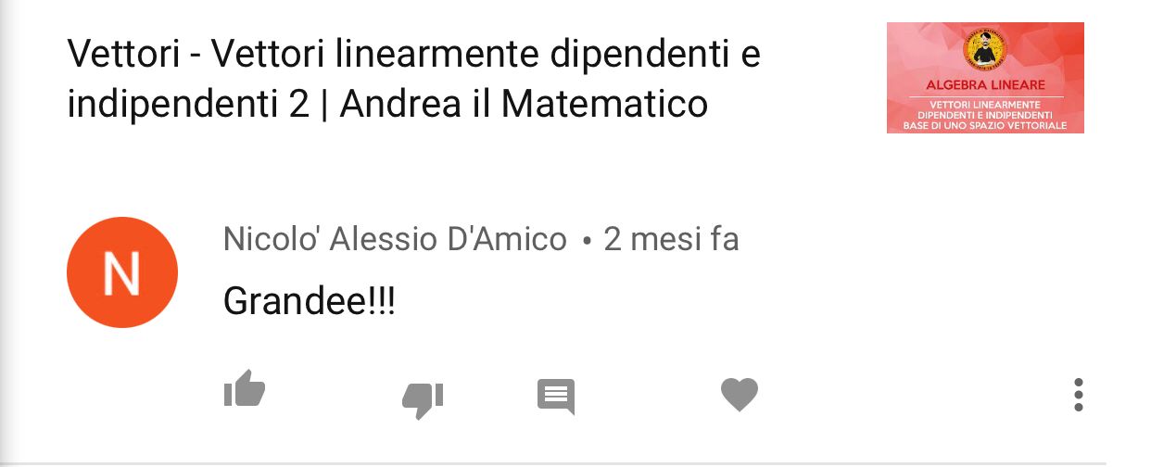Open the orange N profile avatar
The image size is (1151, 467).
(x=122, y=272)
